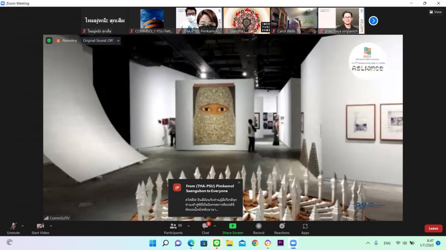Close the chat message notification popup
This screenshot has width=446, height=250.
[239, 182]
